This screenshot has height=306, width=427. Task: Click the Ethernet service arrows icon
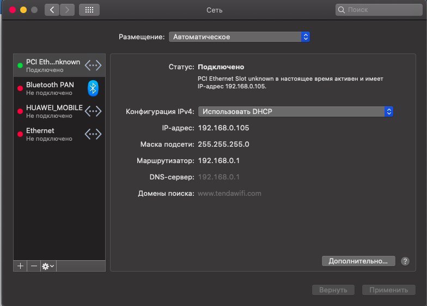click(93, 134)
